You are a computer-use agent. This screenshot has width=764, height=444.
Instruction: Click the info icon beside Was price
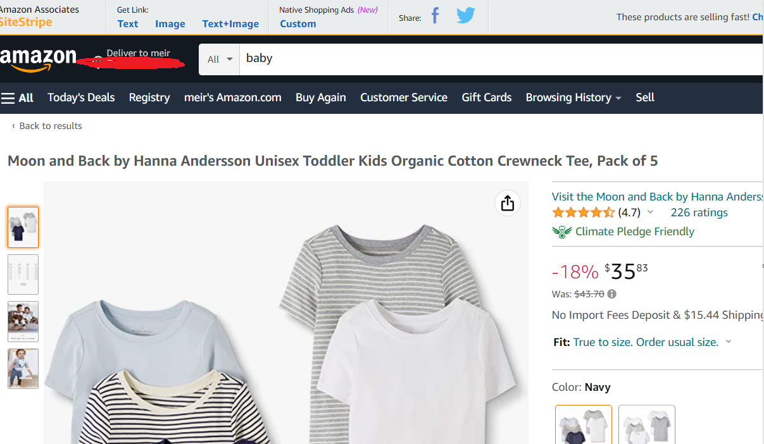(x=611, y=294)
